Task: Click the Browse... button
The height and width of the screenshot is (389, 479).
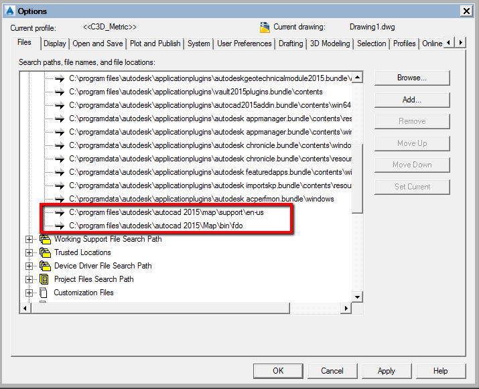Action: (412, 78)
